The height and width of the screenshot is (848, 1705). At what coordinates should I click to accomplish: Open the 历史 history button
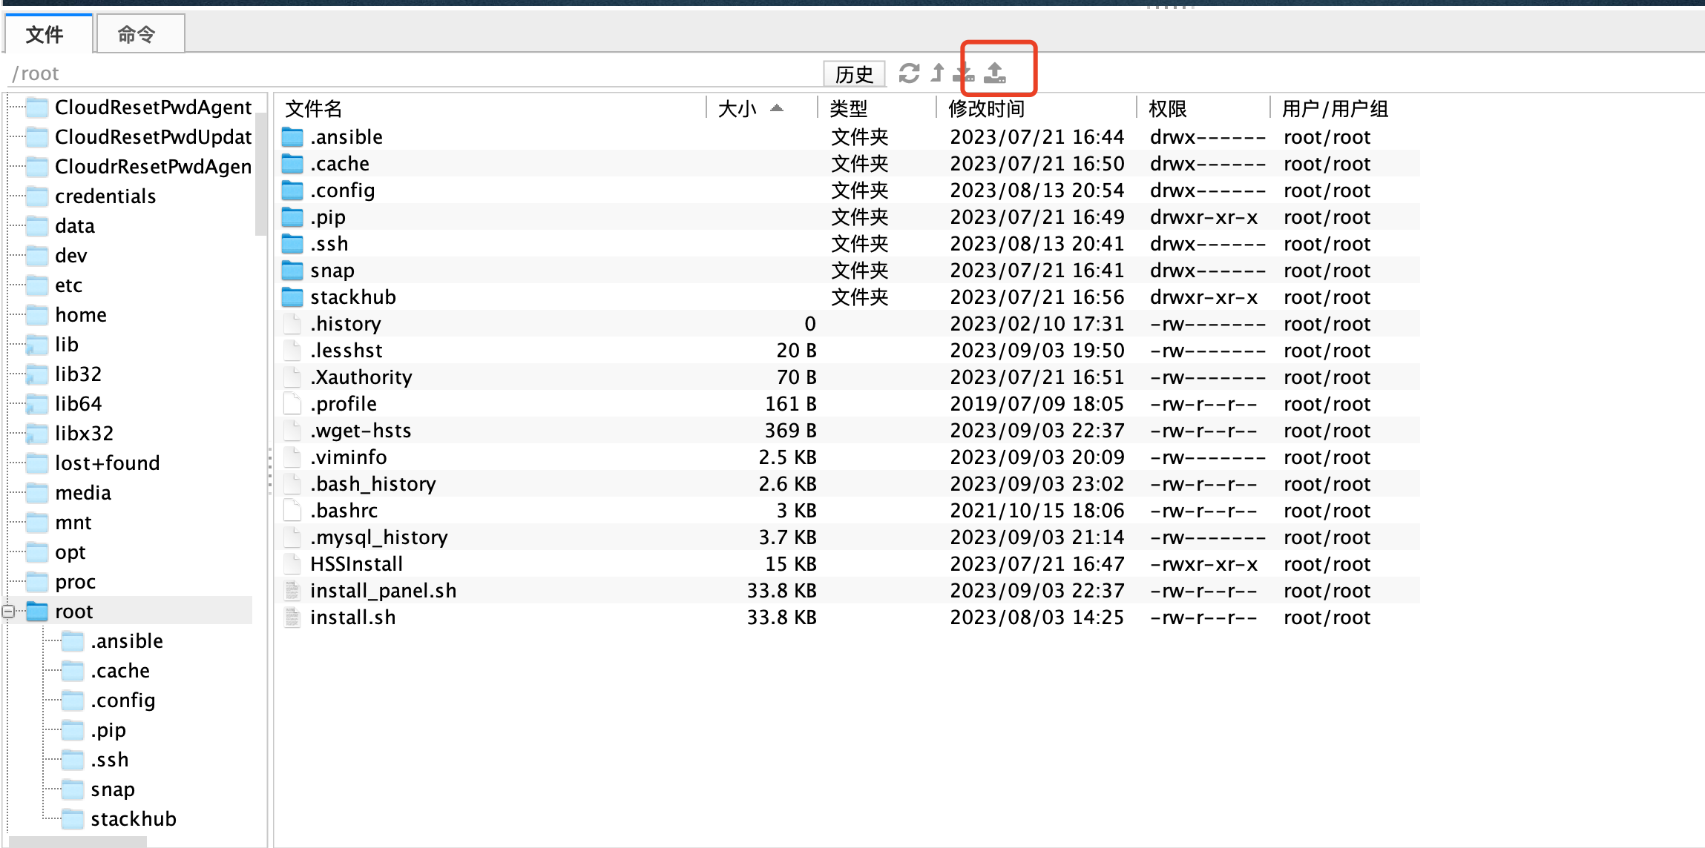[854, 73]
